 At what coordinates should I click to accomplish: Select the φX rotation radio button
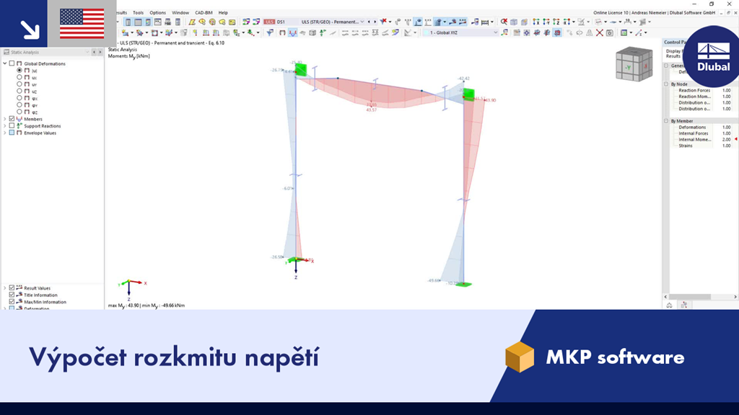[19, 98]
